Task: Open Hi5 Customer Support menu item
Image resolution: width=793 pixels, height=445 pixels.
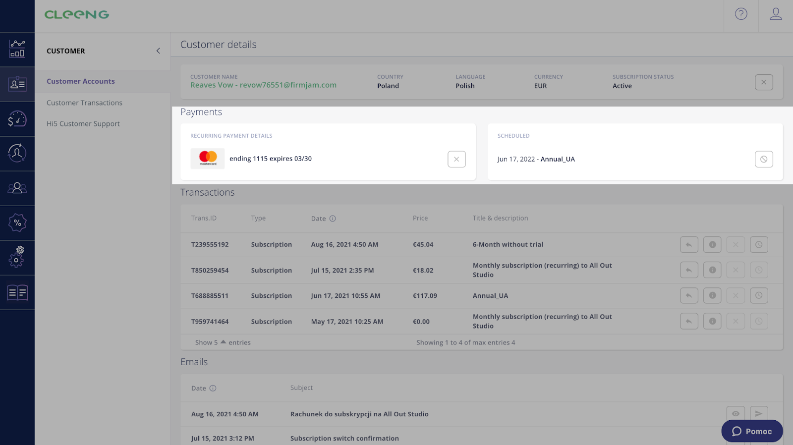Action: [83, 124]
